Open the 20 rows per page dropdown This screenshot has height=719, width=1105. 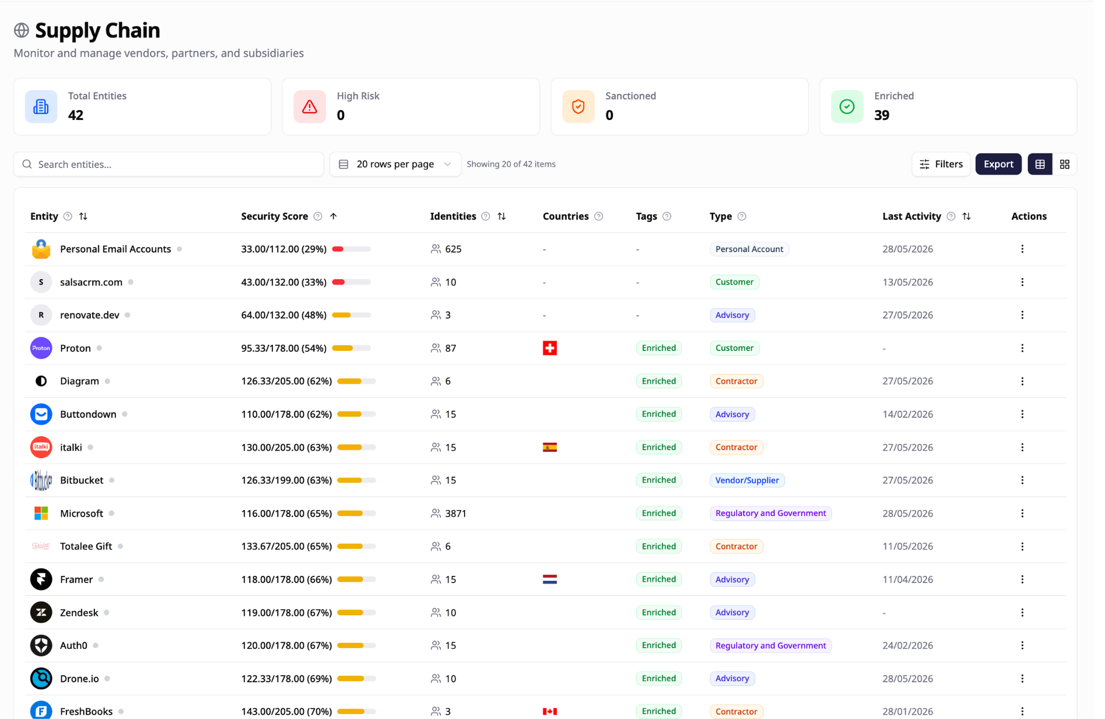(396, 164)
